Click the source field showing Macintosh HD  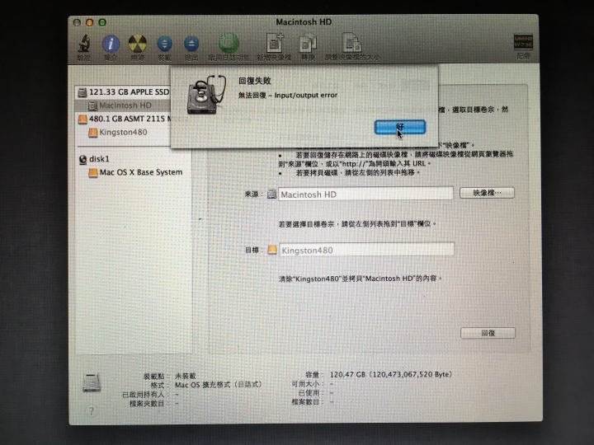(365, 194)
